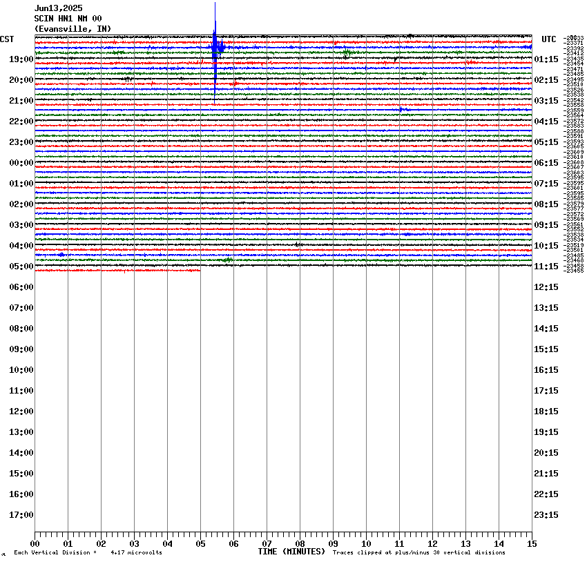Screen dimensions: 587x562
Task: Click the 20:15 UTC time label
Action: (546, 453)
